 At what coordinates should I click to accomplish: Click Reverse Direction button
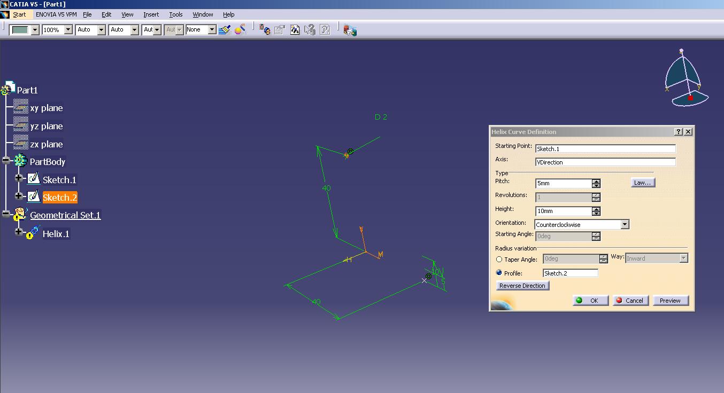point(522,286)
